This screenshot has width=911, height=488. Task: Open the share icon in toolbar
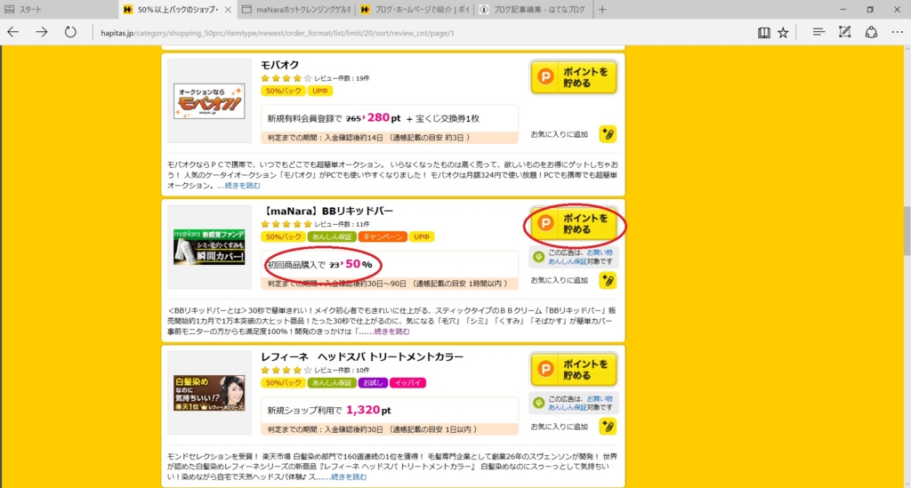tap(871, 33)
